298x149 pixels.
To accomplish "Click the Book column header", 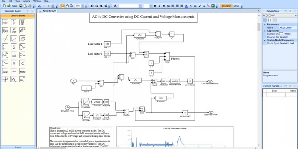I will [x=274, y=91].
